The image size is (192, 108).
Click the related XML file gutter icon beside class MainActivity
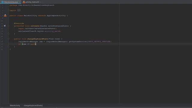5,16
